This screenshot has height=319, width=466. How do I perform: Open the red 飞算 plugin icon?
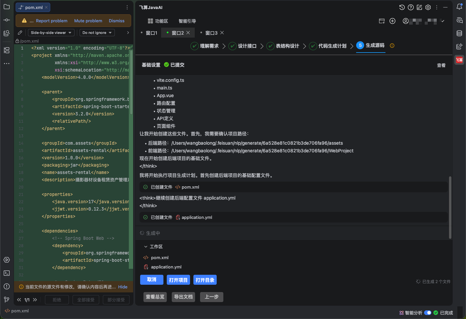pos(459,60)
